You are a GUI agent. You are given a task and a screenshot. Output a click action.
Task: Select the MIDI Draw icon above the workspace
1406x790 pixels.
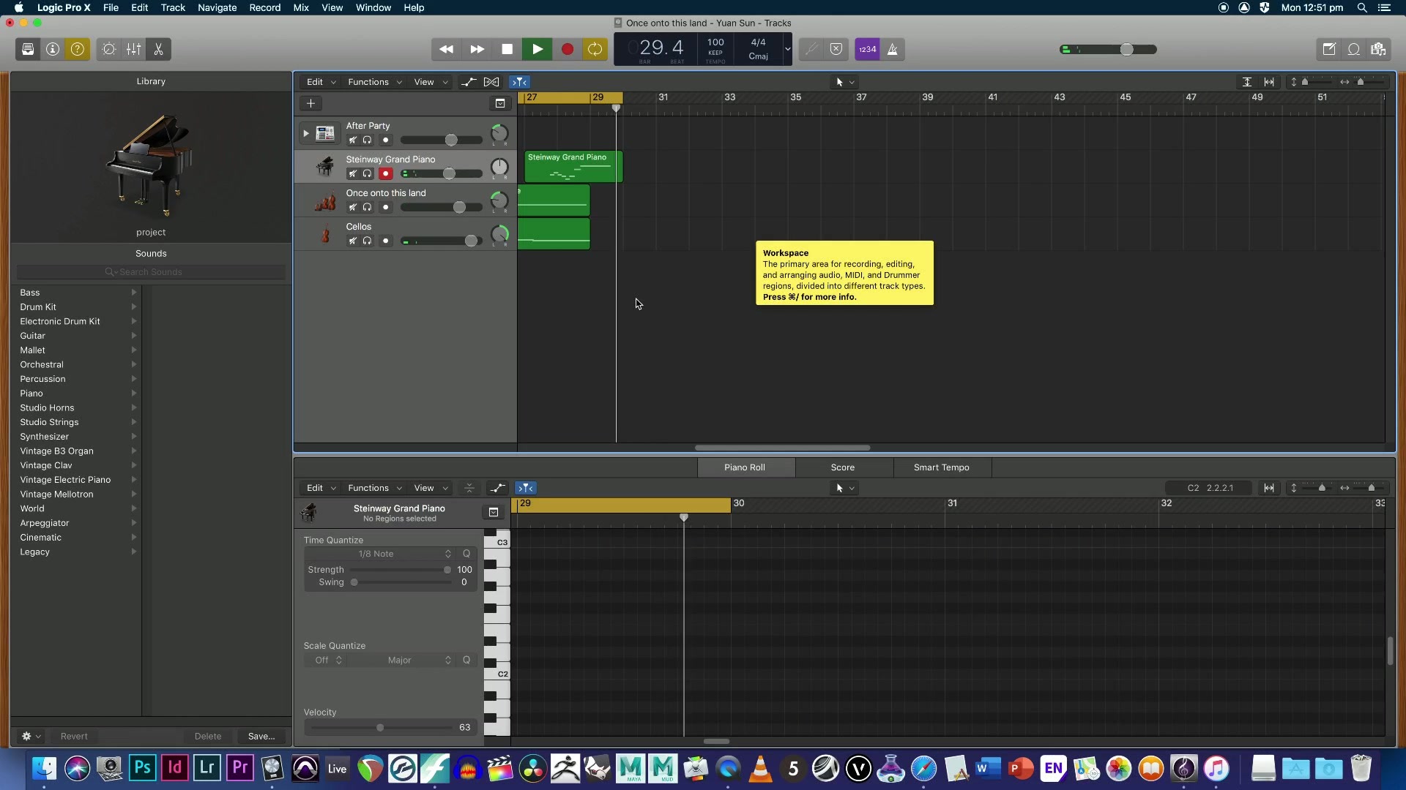coord(469,82)
